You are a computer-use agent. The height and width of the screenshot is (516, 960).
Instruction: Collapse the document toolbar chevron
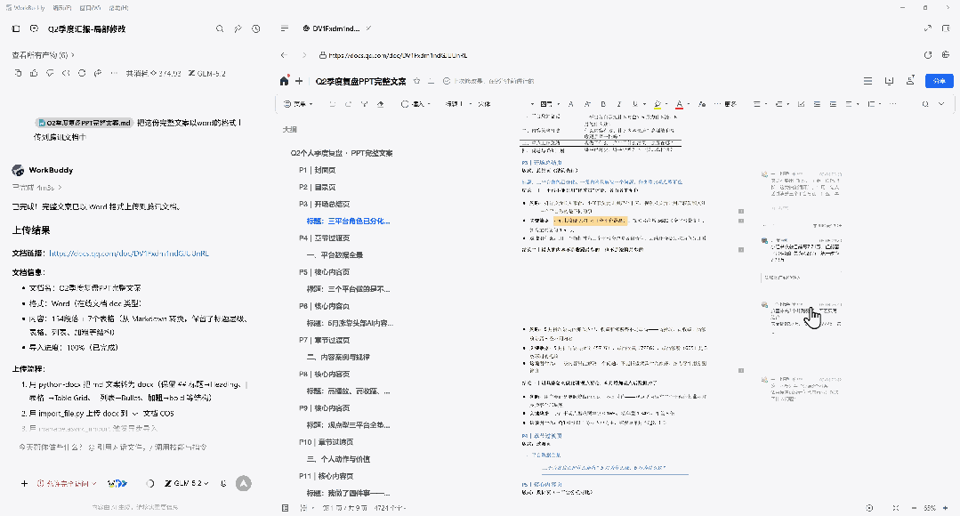(x=941, y=104)
